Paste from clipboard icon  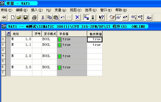[56, 17]
